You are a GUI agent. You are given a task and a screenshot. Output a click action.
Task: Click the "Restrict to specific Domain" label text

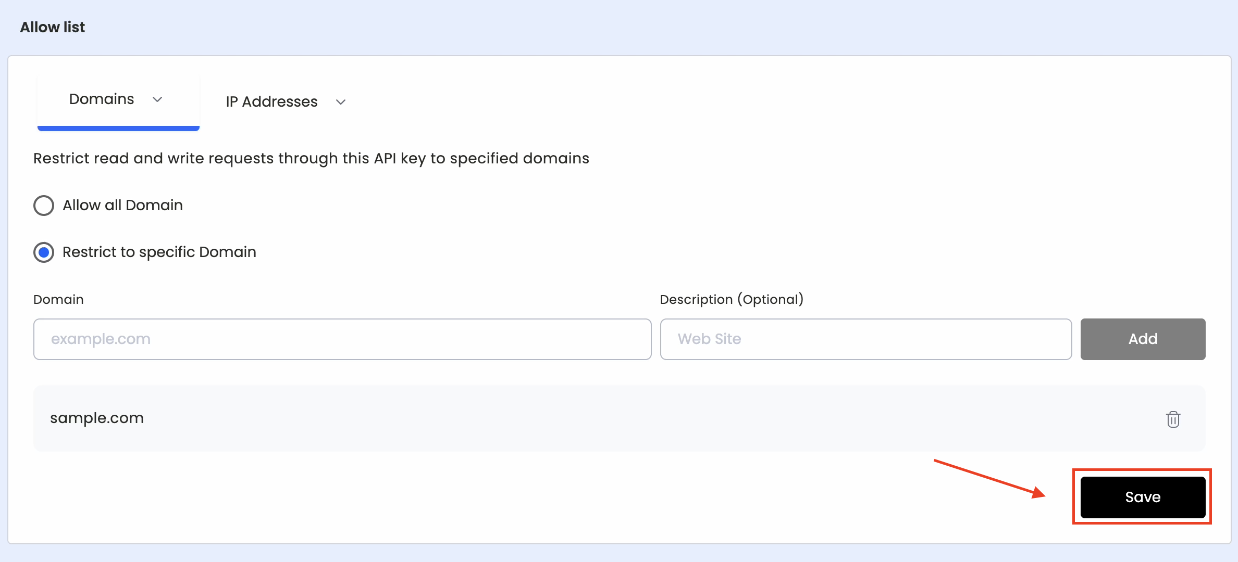pos(159,252)
